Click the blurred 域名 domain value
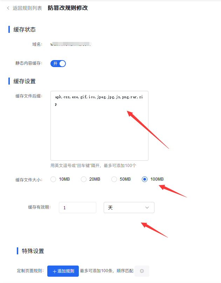The width and height of the screenshot is (221, 283). (71, 44)
